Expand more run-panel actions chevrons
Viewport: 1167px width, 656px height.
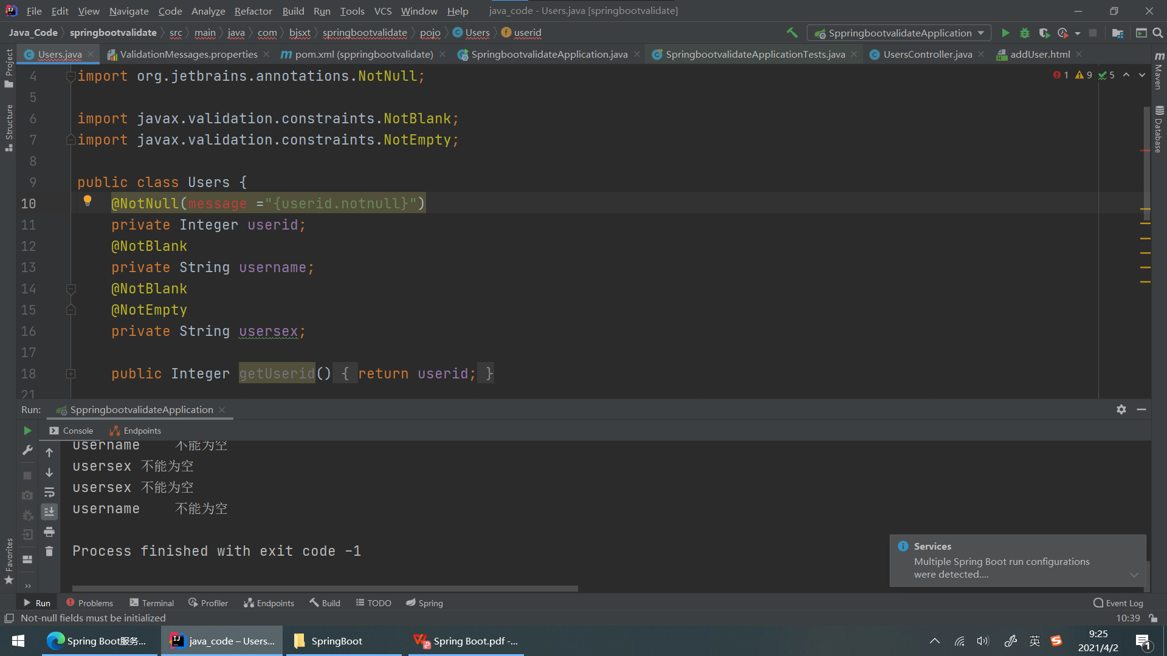click(x=27, y=586)
